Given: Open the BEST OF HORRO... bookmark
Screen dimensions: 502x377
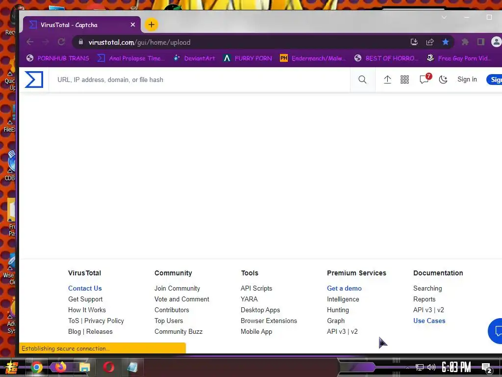Looking at the screenshot, I should 386,58.
